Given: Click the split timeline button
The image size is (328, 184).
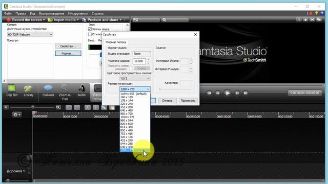Looking at the screenshot, I should click(96, 107).
